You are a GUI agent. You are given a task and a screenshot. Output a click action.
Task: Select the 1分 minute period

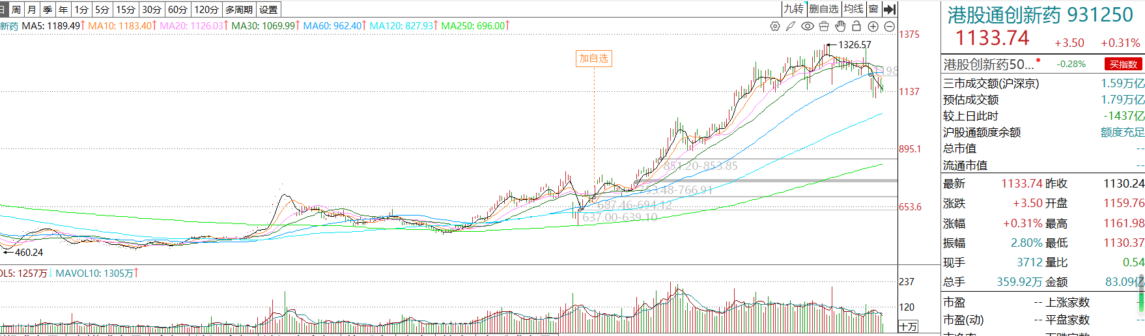tap(81, 10)
